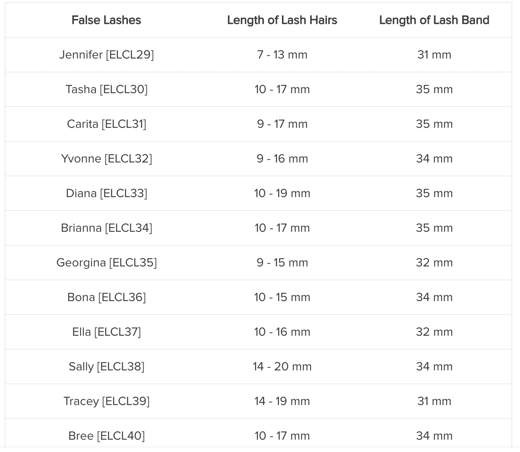Screen dimensions: 520x452
Task: Select the Bona [ELCL36] cell
Action: pos(106,297)
